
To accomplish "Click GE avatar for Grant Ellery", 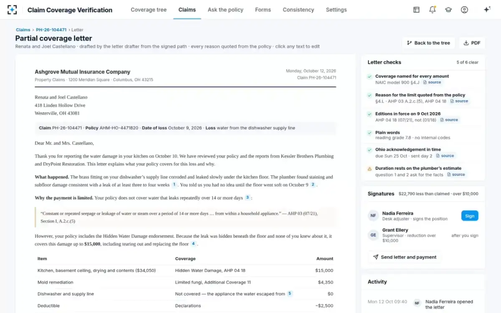I will click(x=373, y=235).
